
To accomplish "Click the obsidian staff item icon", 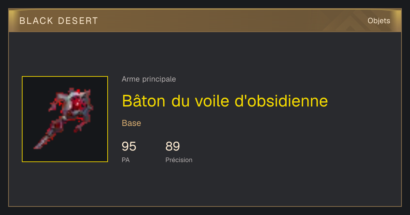I will tap(63, 118).
